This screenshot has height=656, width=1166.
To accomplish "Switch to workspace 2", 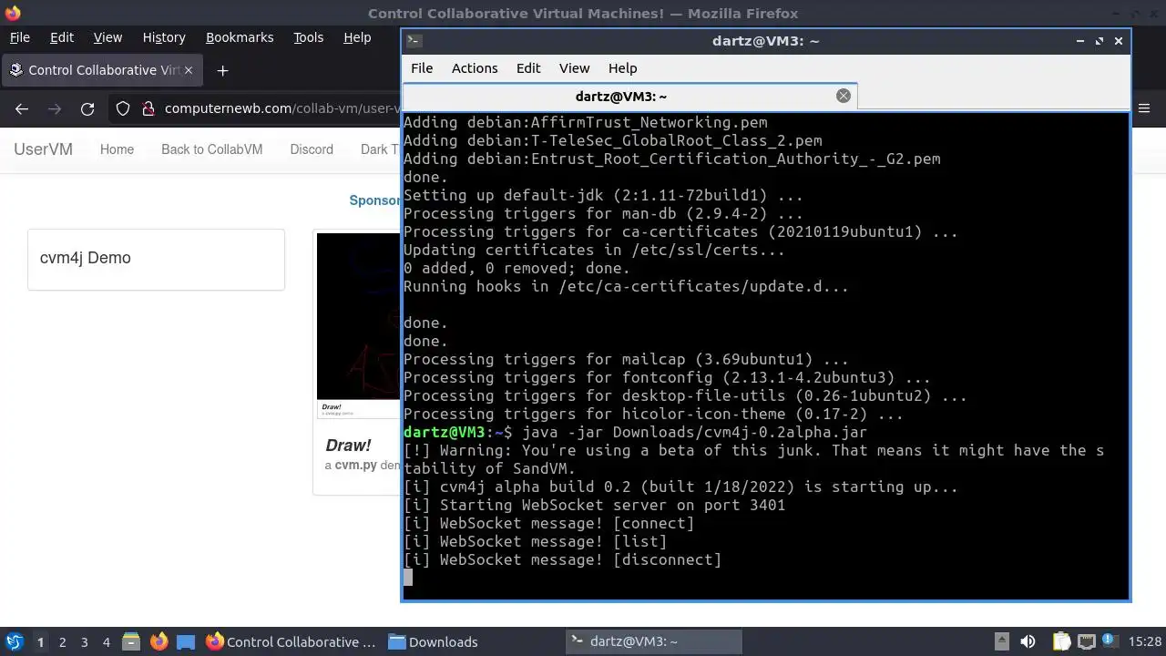I will (x=62, y=641).
